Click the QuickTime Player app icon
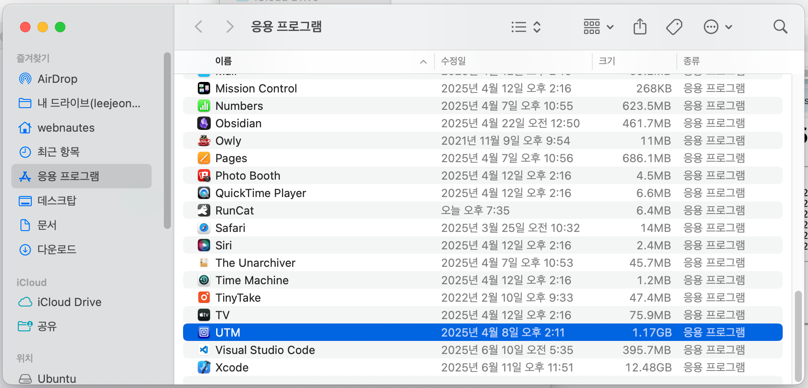 [x=204, y=193]
